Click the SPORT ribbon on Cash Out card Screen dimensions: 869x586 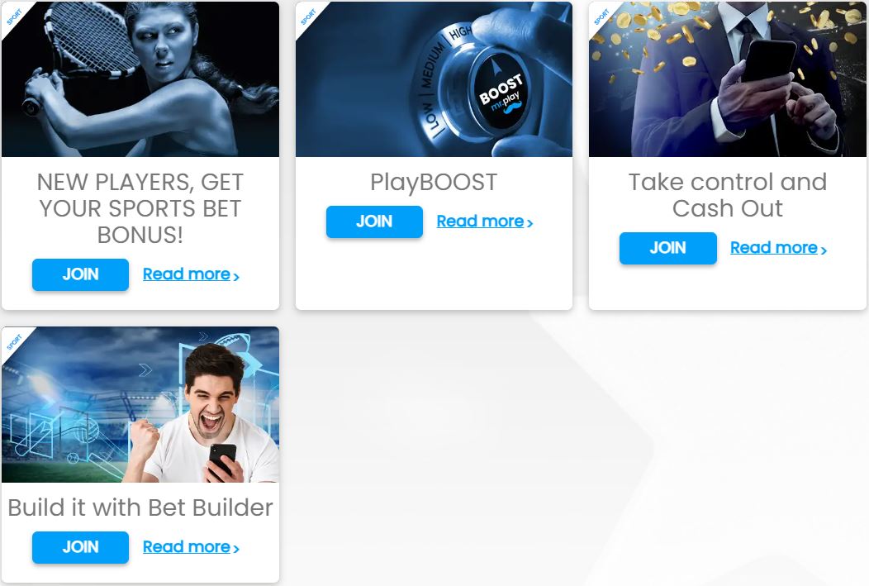pyautogui.click(x=601, y=17)
